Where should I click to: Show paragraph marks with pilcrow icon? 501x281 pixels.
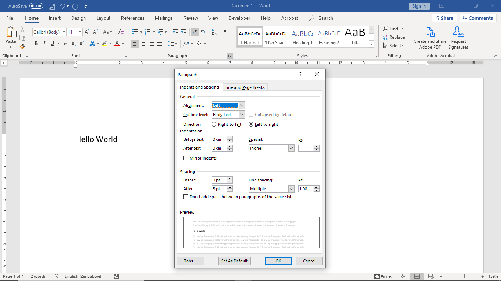(x=226, y=32)
